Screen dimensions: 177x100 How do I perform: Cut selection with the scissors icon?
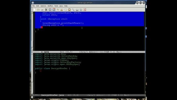pyautogui.click(x=62, y=10)
